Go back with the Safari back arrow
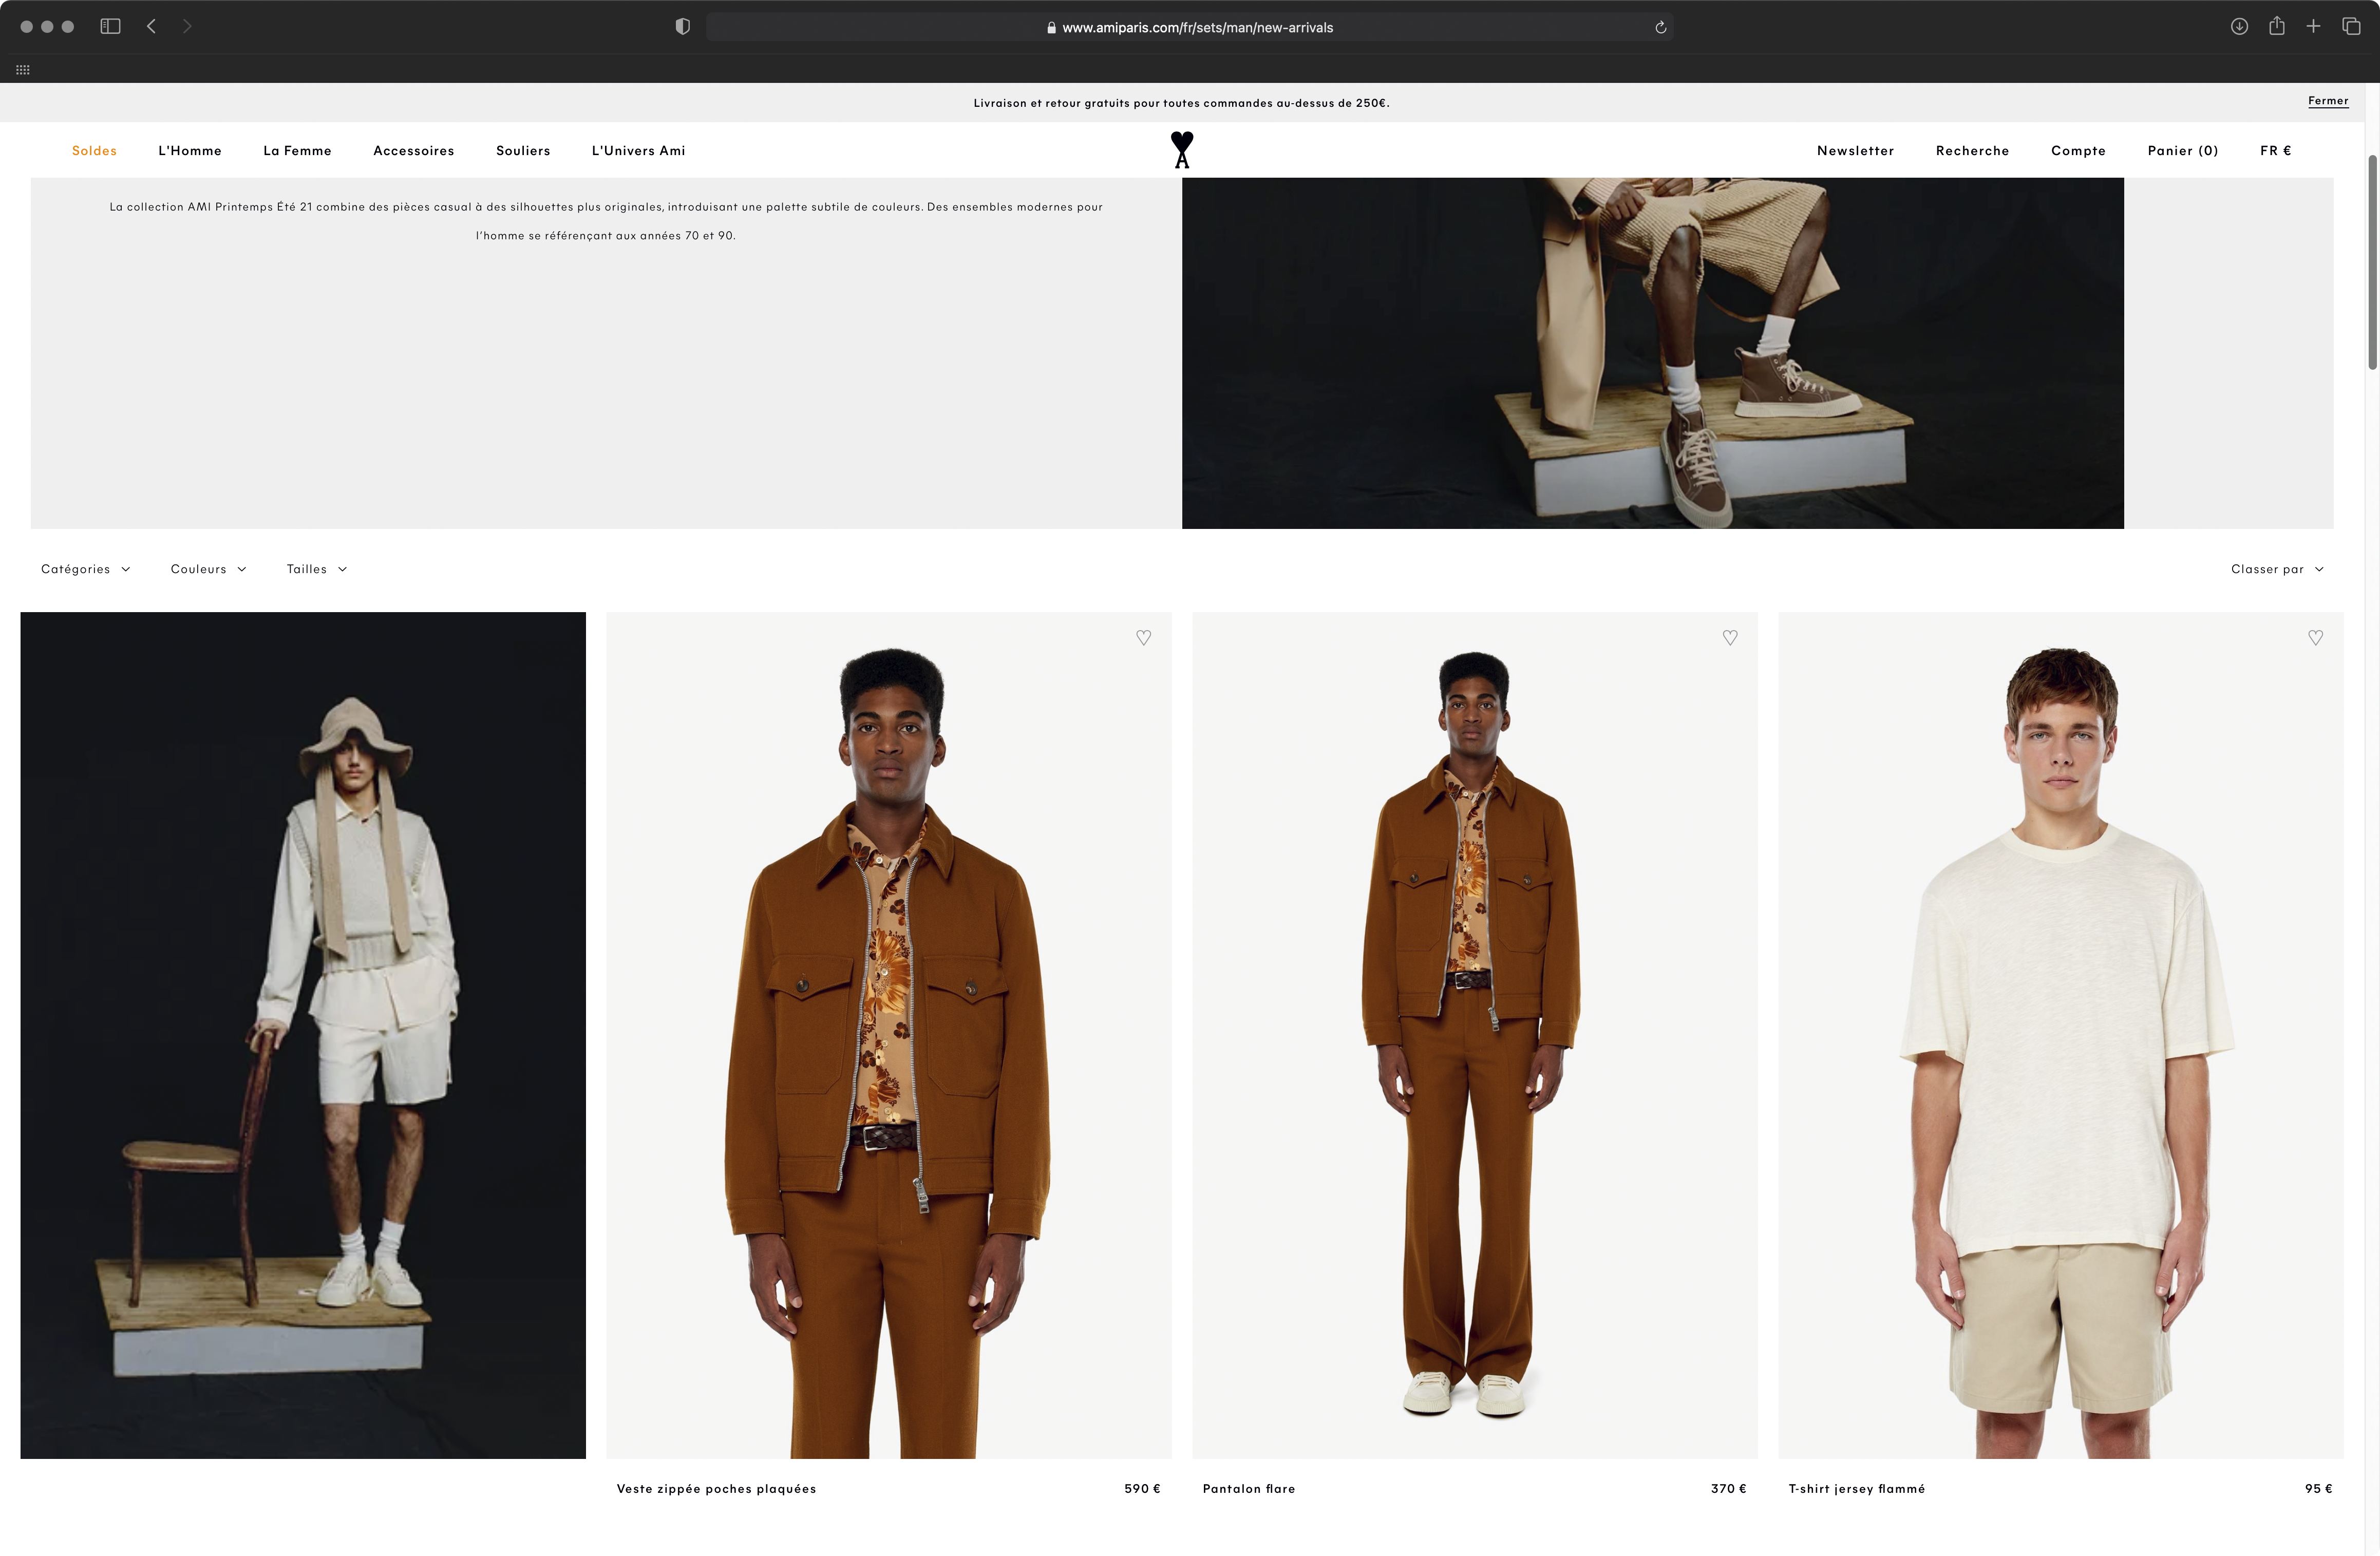The image size is (2380, 1556). tap(152, 27)
